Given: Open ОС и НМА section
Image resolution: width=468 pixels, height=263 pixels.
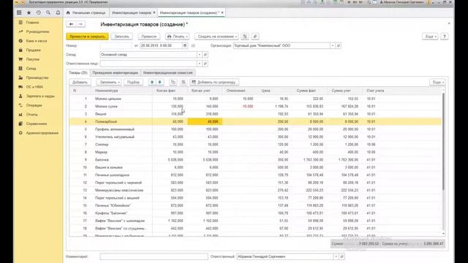Looking at the screenshot, I should coord(34,87).
